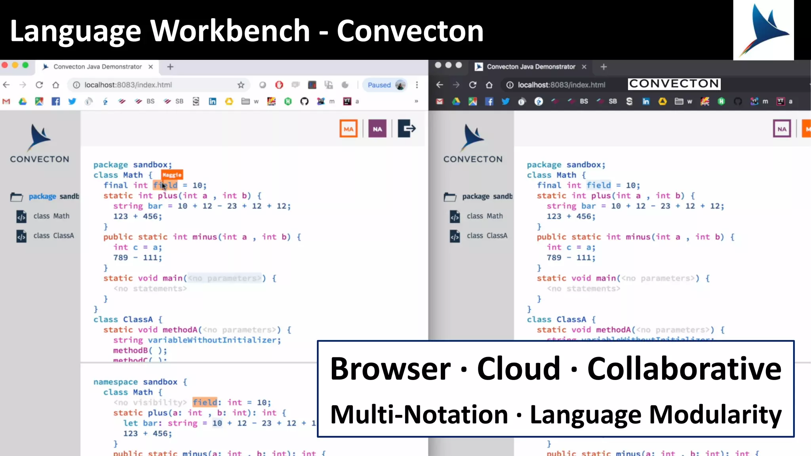
Task: Open Facebook bookmark in left browser
Action: point(56,102)
